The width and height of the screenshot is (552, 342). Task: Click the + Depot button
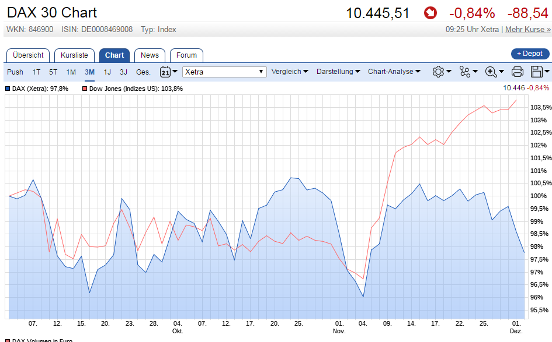tap(530, 54)
